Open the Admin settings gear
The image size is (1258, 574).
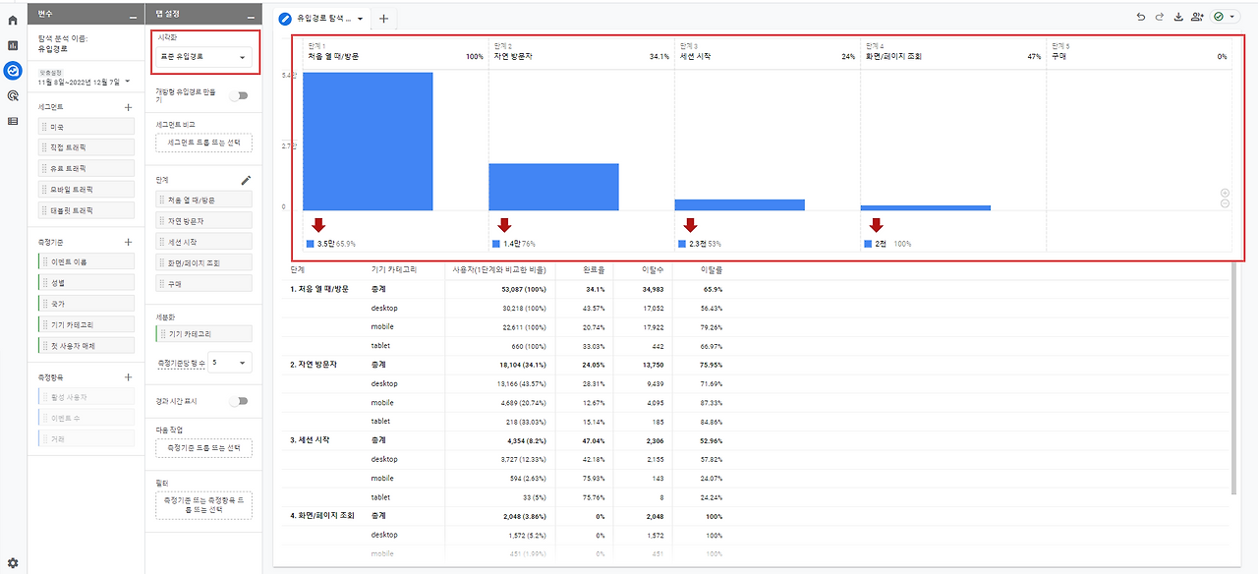click(x=13, y=563)
